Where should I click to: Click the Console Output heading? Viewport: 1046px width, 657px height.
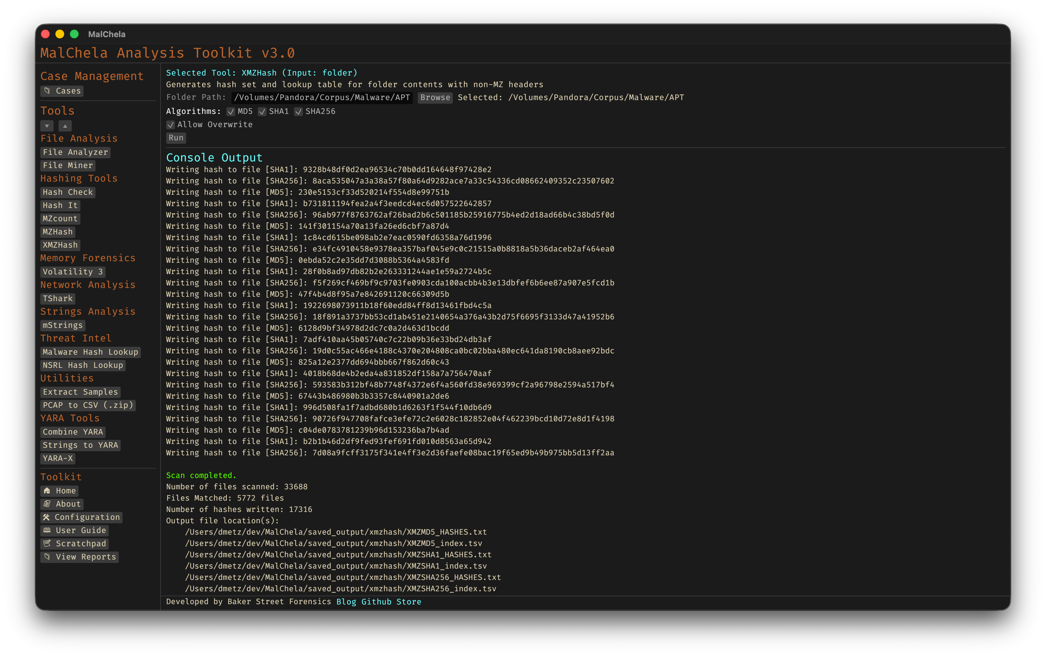(x=214, y=158)
